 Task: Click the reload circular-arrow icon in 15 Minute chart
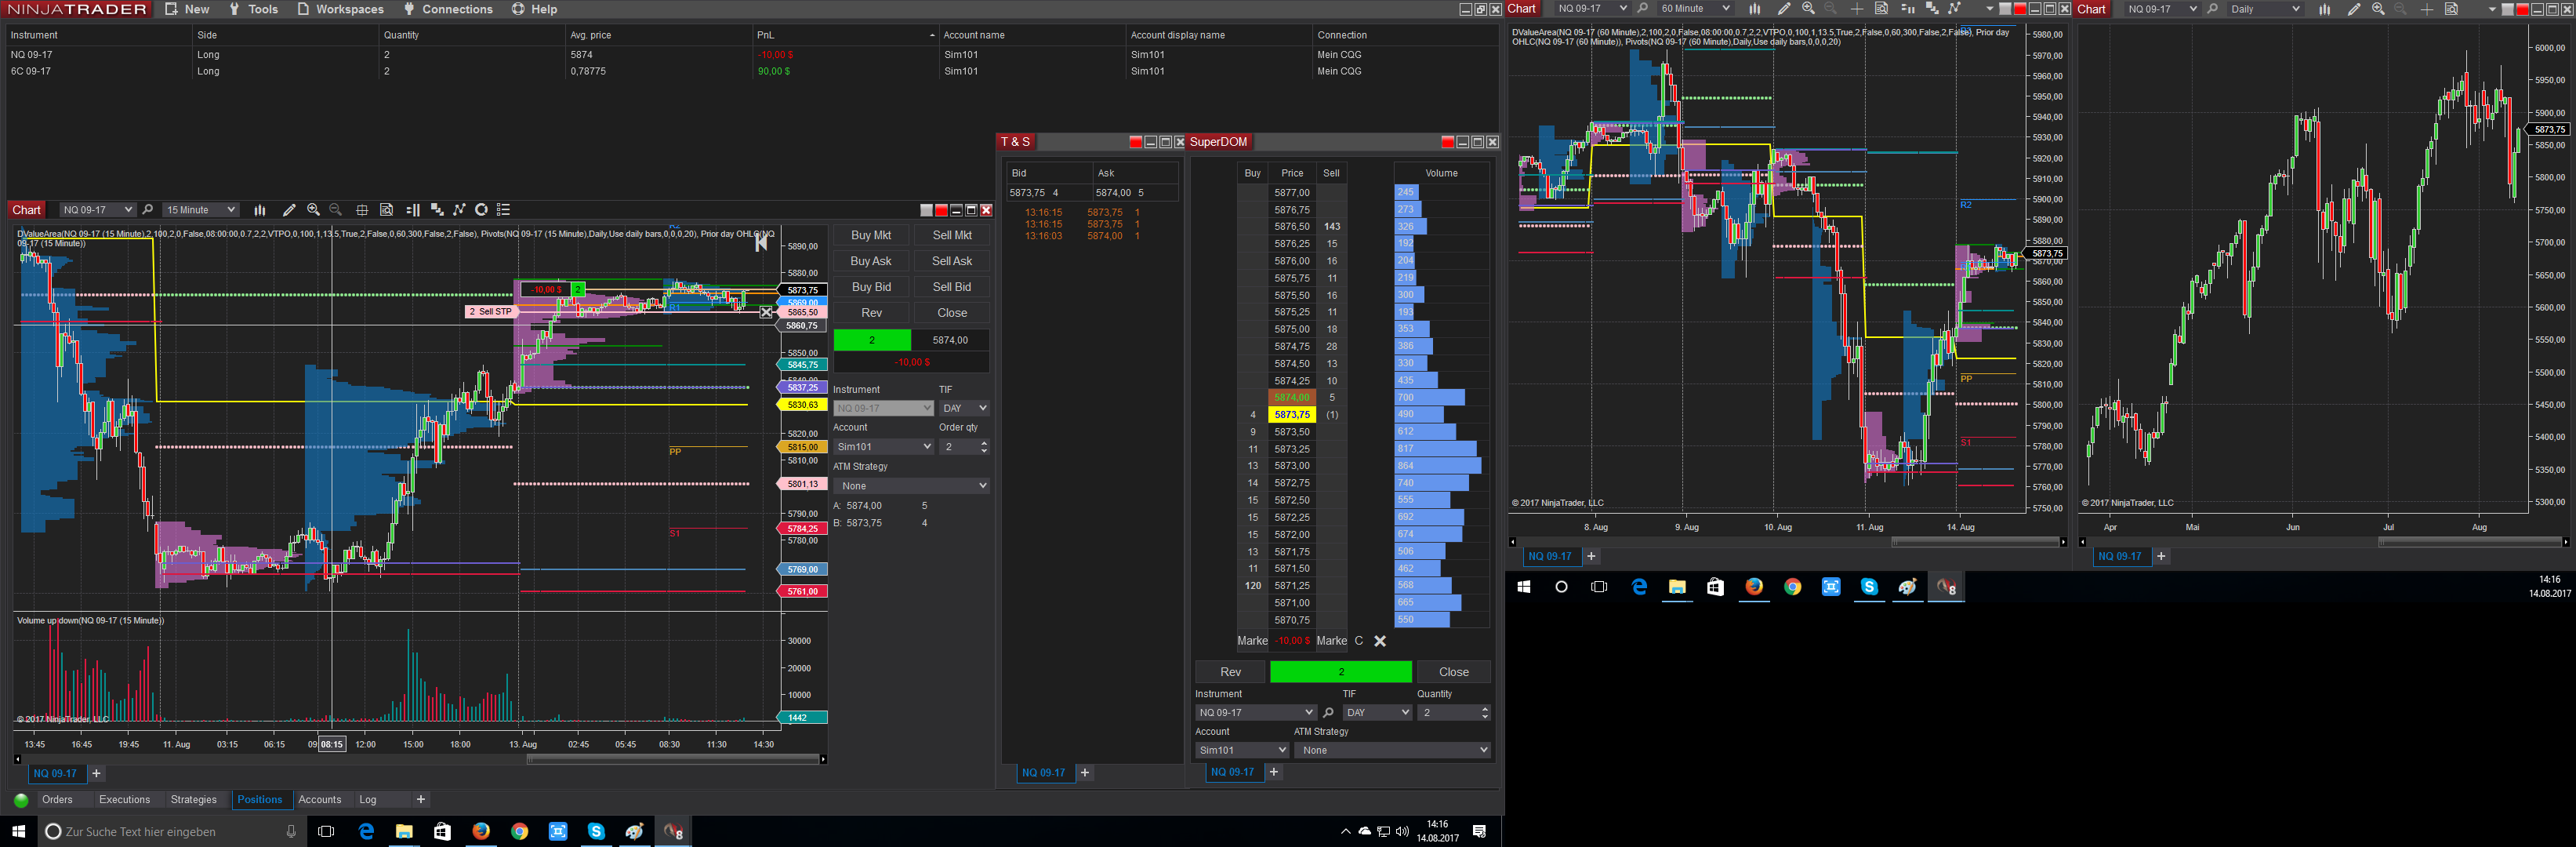481,210
